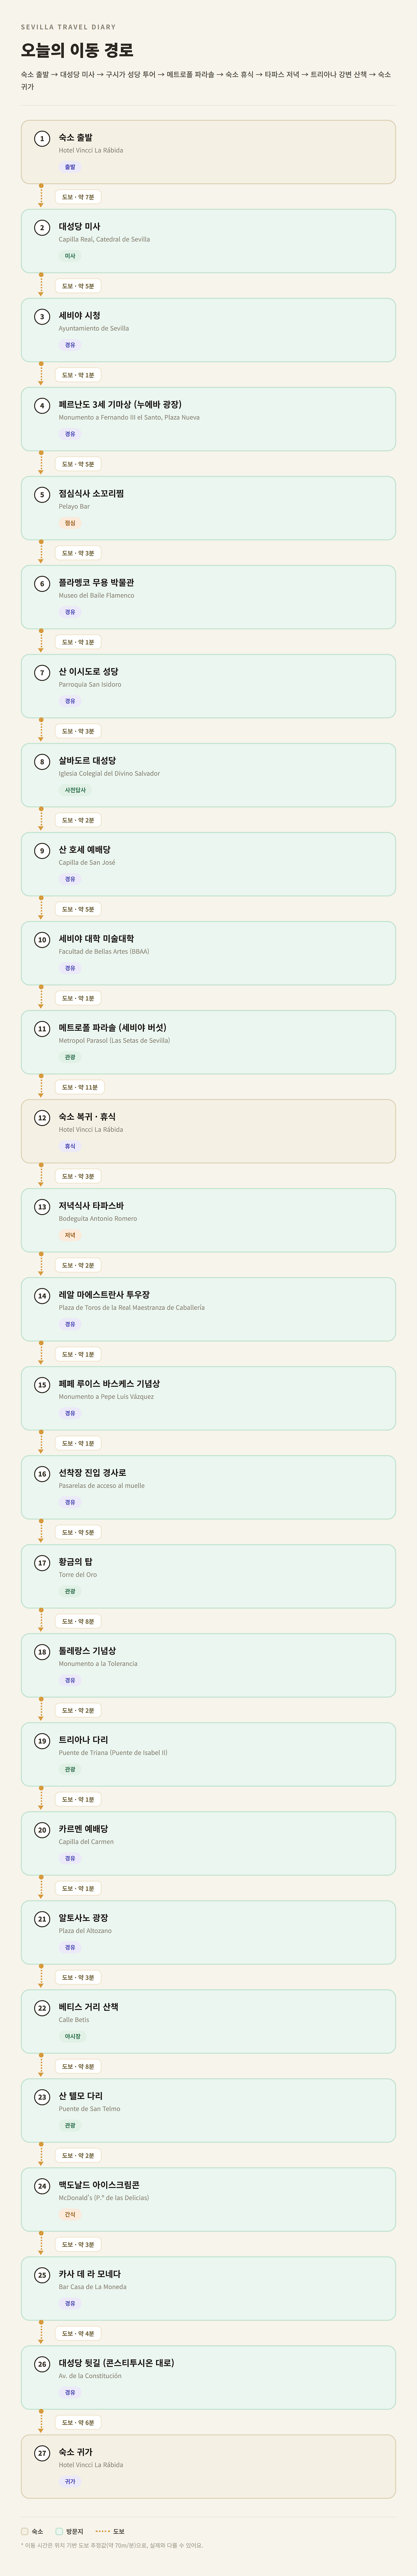
Task: Click the 도보 · 약 7분 walking pill
Action: coord(77,197)
